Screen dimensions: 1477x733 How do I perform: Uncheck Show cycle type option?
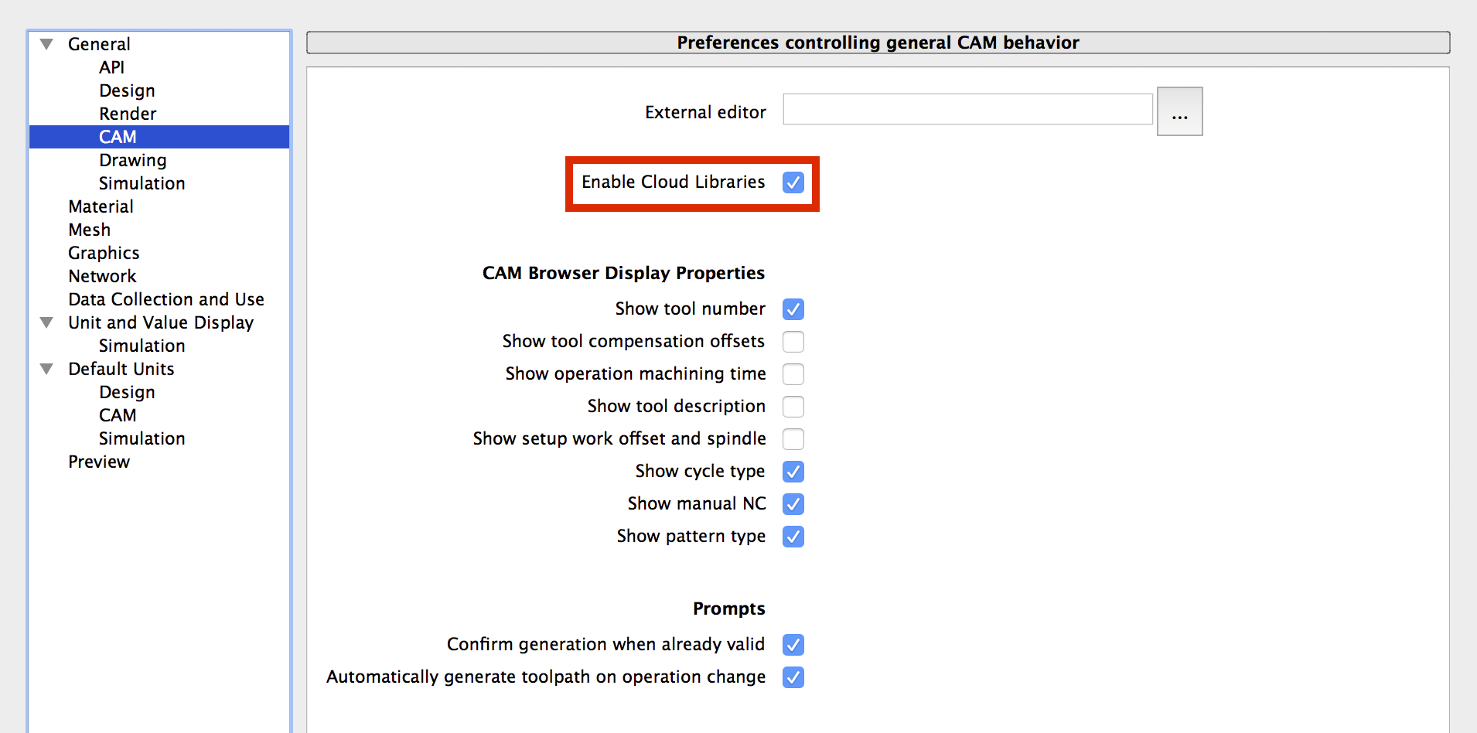pos(793,472)
